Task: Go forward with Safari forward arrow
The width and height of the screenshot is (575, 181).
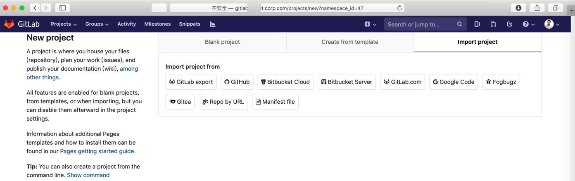Action: 46,8
